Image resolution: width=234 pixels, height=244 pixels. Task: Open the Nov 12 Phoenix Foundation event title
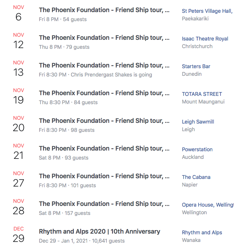[104, 38]
